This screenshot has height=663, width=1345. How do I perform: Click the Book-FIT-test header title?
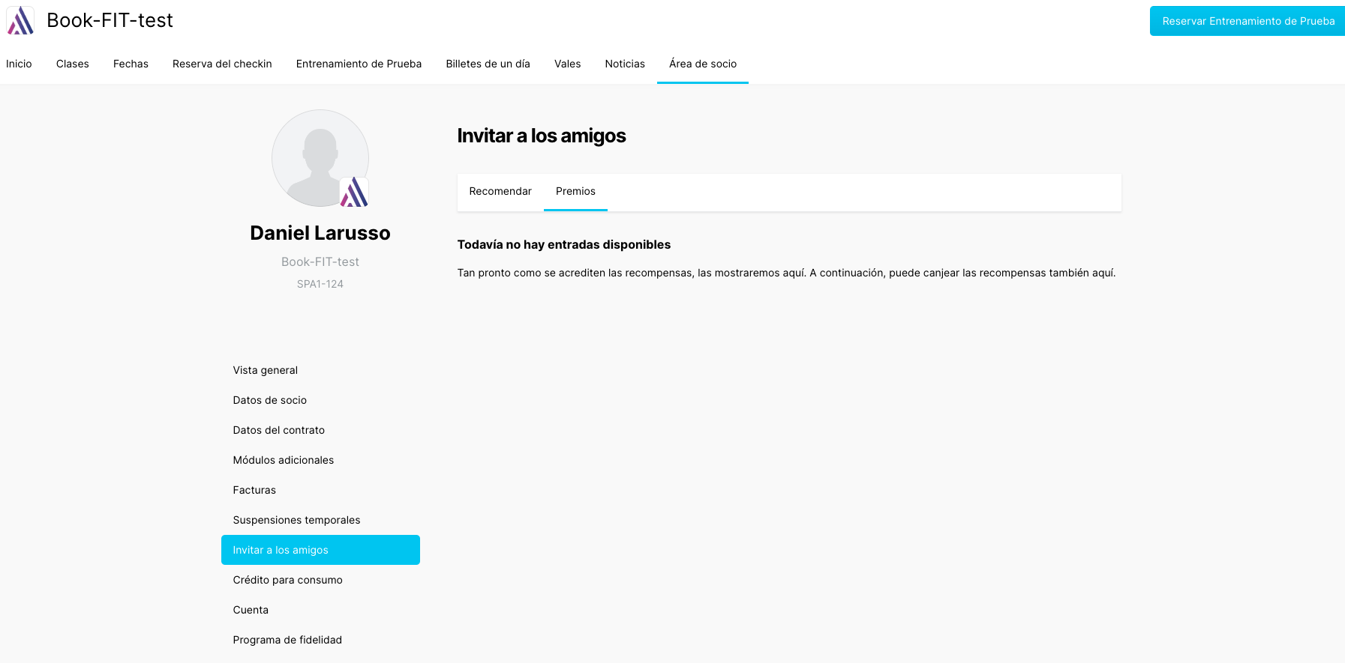point(110,20)
